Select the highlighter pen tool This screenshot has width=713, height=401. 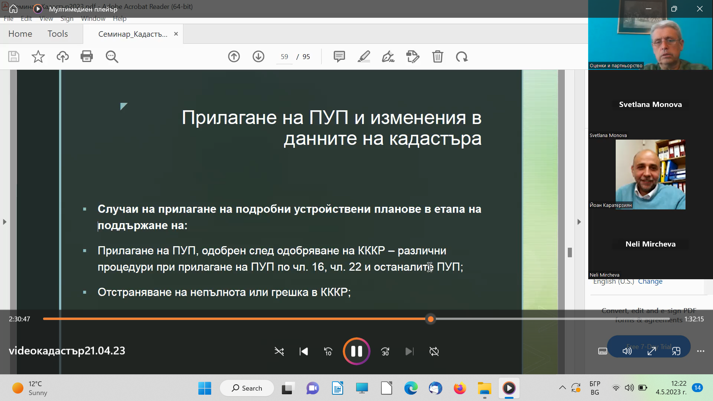pos(364,56)
